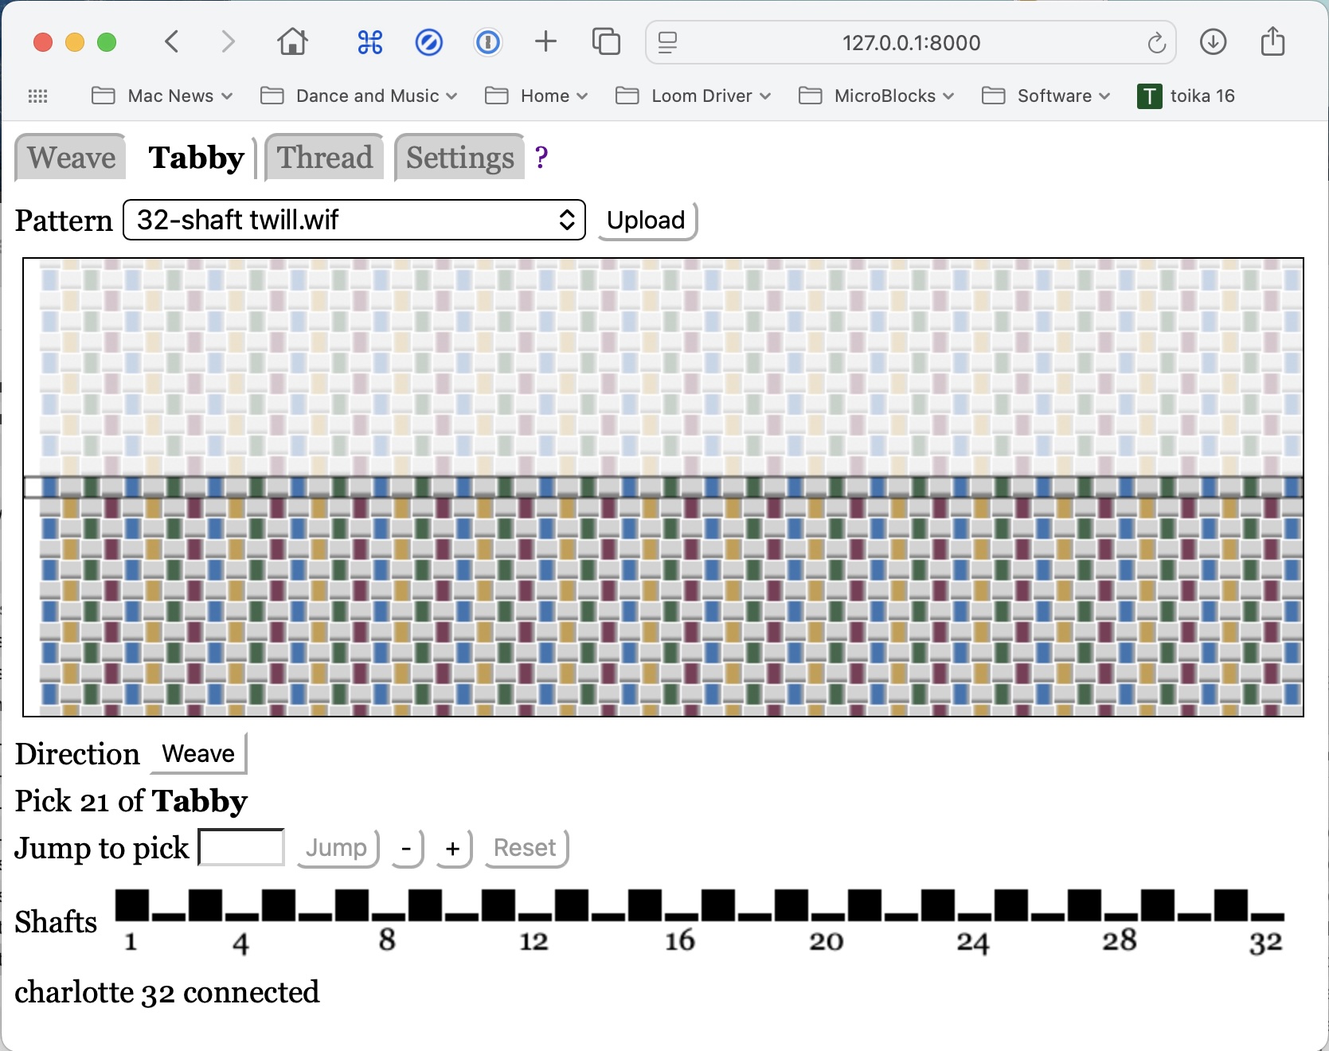Open the Settings tab
Viewport: 1329px width, 1051px height.
pyautogui.click(x=460, y=158)
